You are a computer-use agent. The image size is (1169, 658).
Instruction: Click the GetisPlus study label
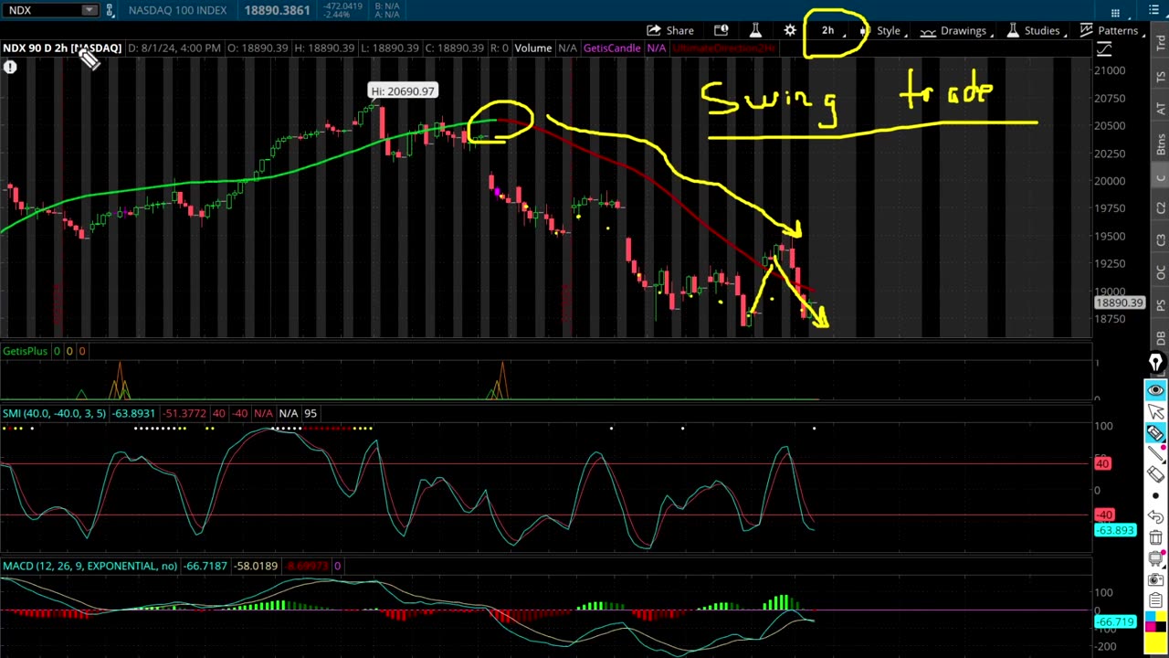(25, 351)
